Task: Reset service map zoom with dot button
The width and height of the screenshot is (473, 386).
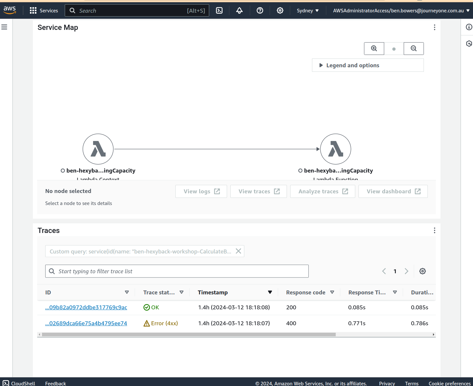Action: point(394,49)
